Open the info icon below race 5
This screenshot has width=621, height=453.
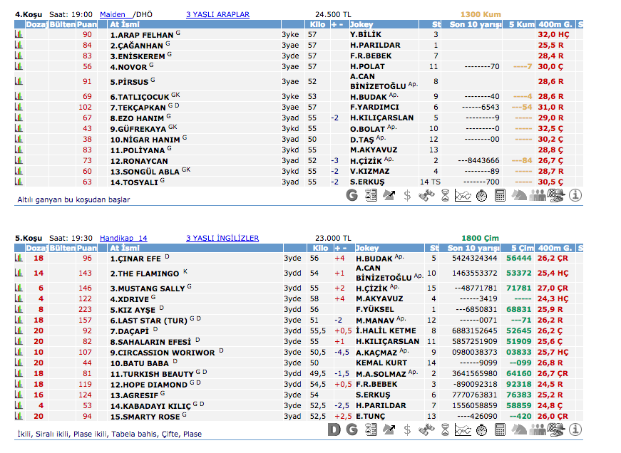click(575, 429)
